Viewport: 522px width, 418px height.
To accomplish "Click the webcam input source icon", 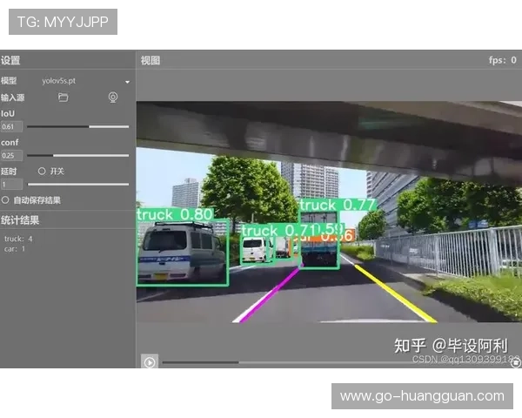I will [x=113, y=98].
